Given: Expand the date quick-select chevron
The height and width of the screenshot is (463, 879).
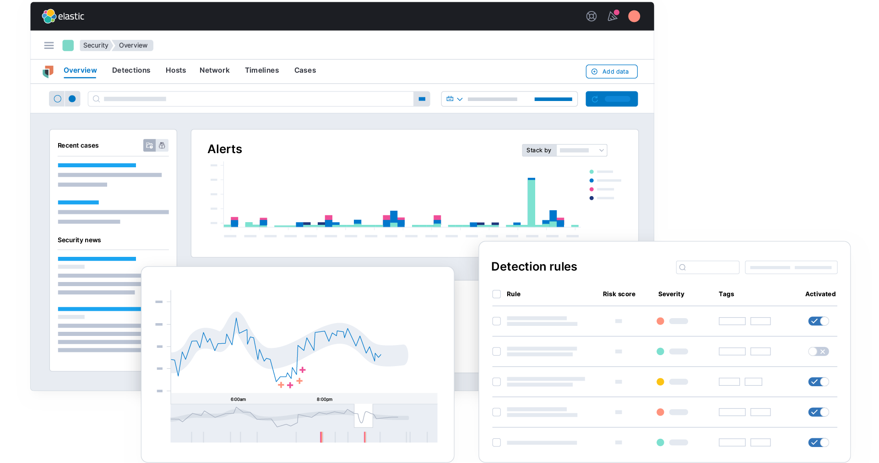Looking at the screenshot, I should coord(460,99).
